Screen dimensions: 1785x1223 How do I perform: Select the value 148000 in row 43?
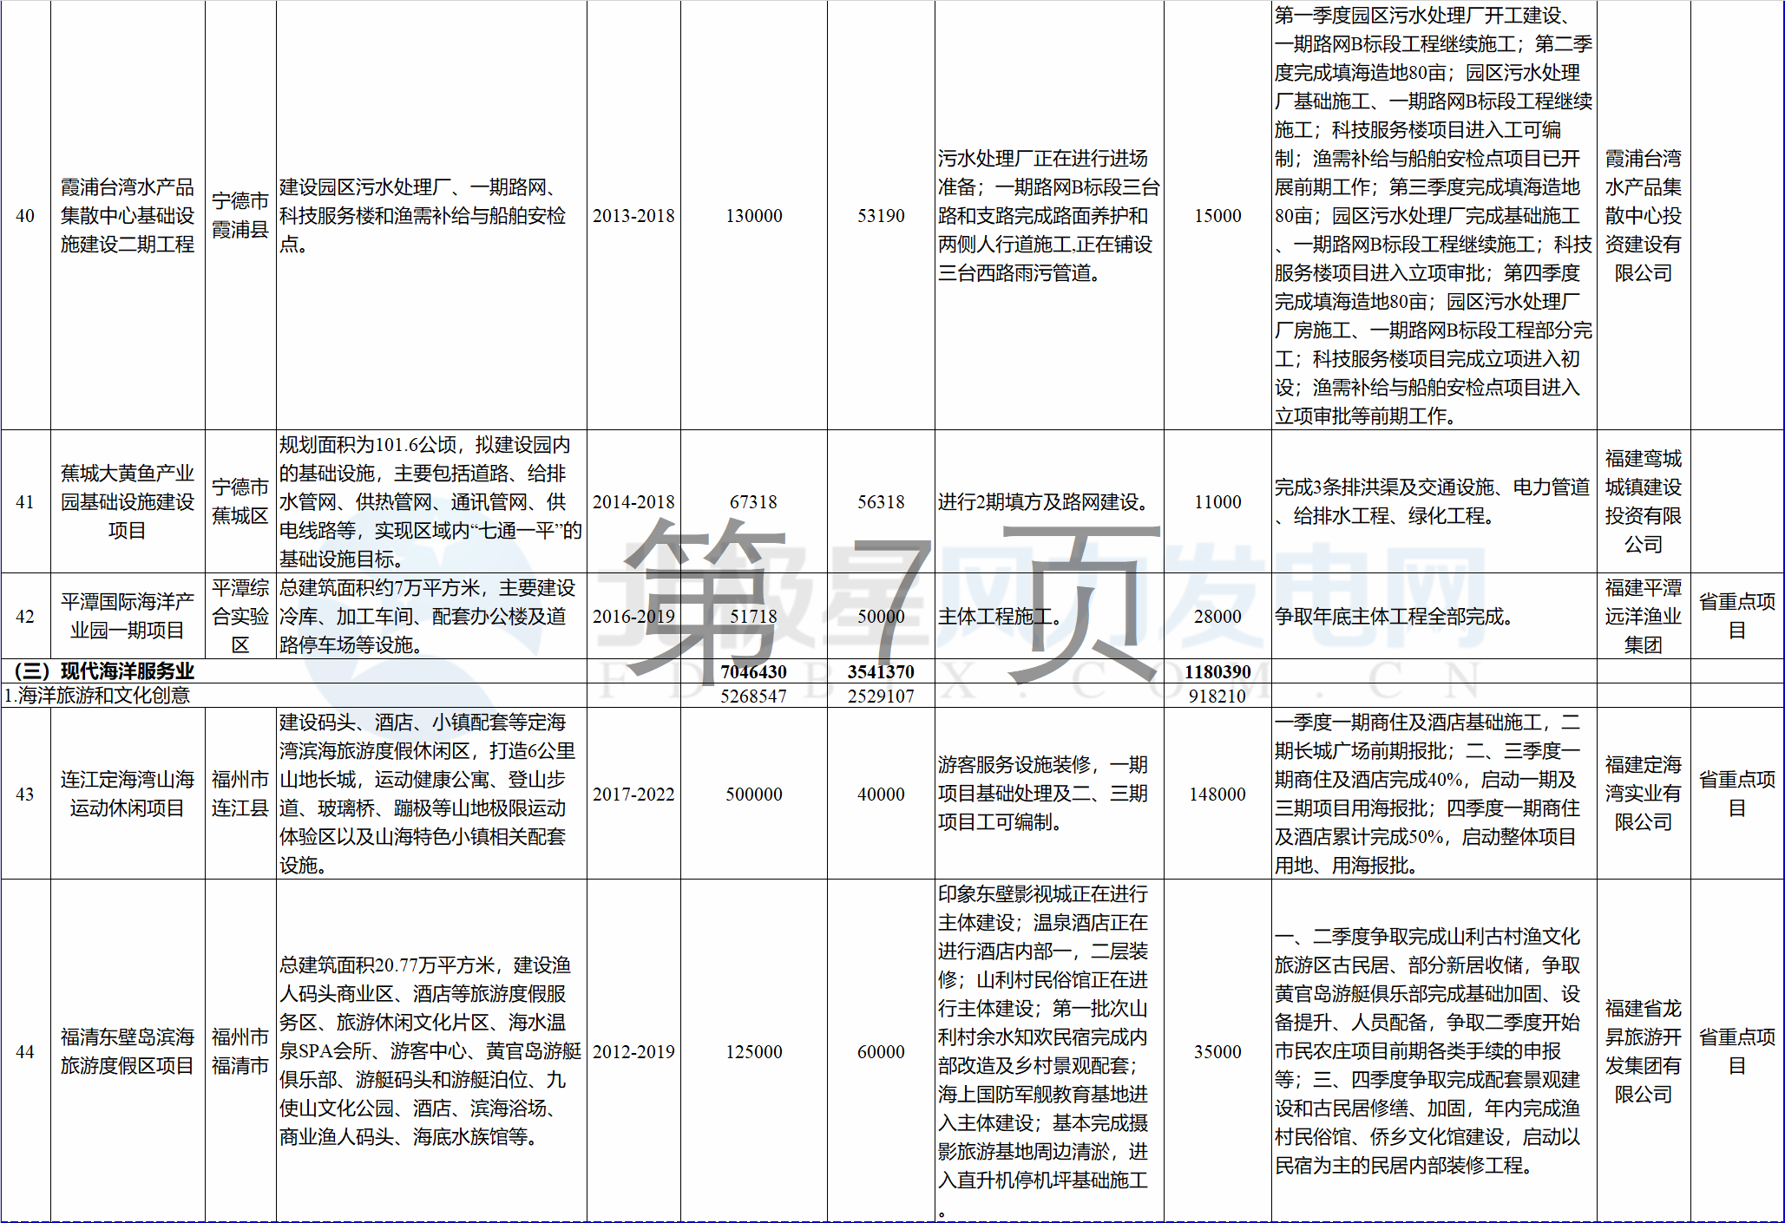point(1217,792)
